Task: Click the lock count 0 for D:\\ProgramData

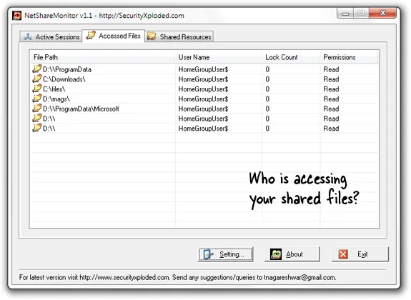Action: (267, 69)
